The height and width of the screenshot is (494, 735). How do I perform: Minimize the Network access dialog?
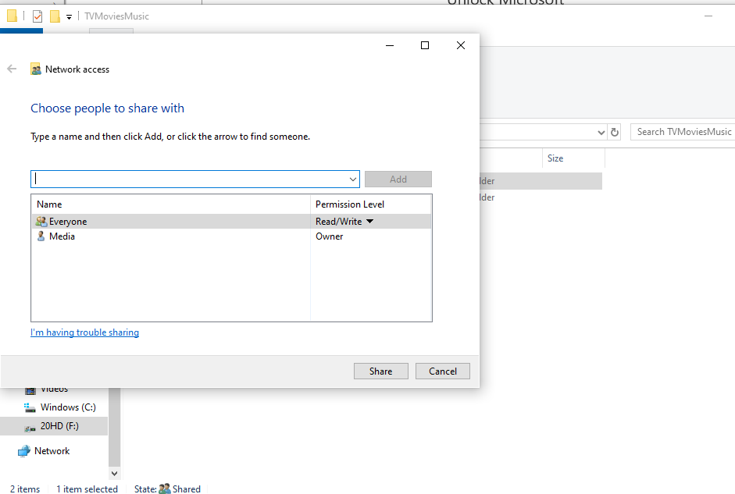[390, 45]
